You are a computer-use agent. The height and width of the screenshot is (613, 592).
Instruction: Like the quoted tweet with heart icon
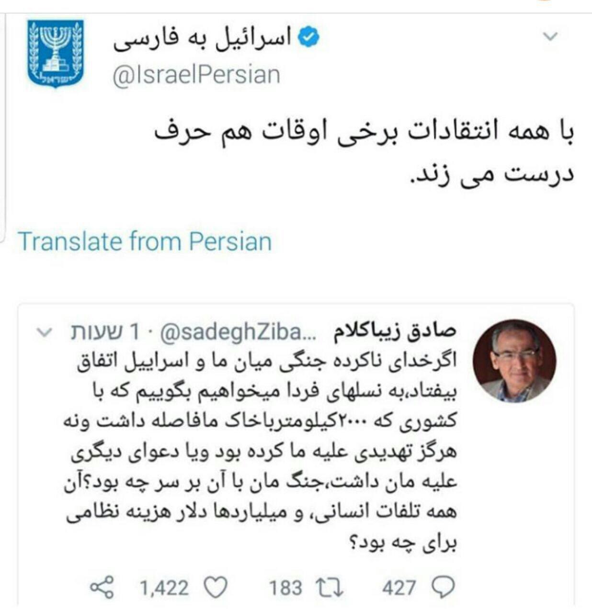pos(215,587)
